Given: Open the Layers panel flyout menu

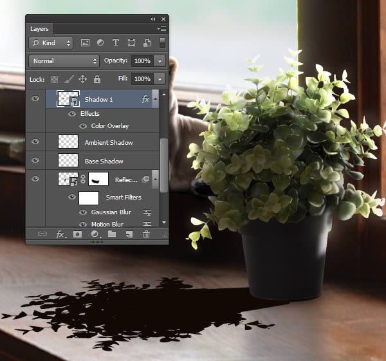Looking at the screenshot, I should (x=161, y=28).
